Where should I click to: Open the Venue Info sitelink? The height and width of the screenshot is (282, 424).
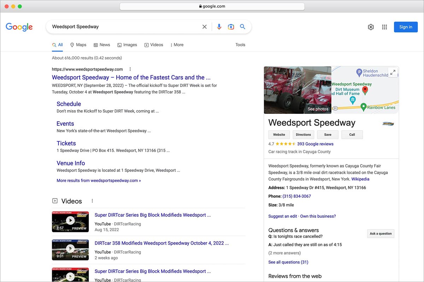(x=71, y=163)
